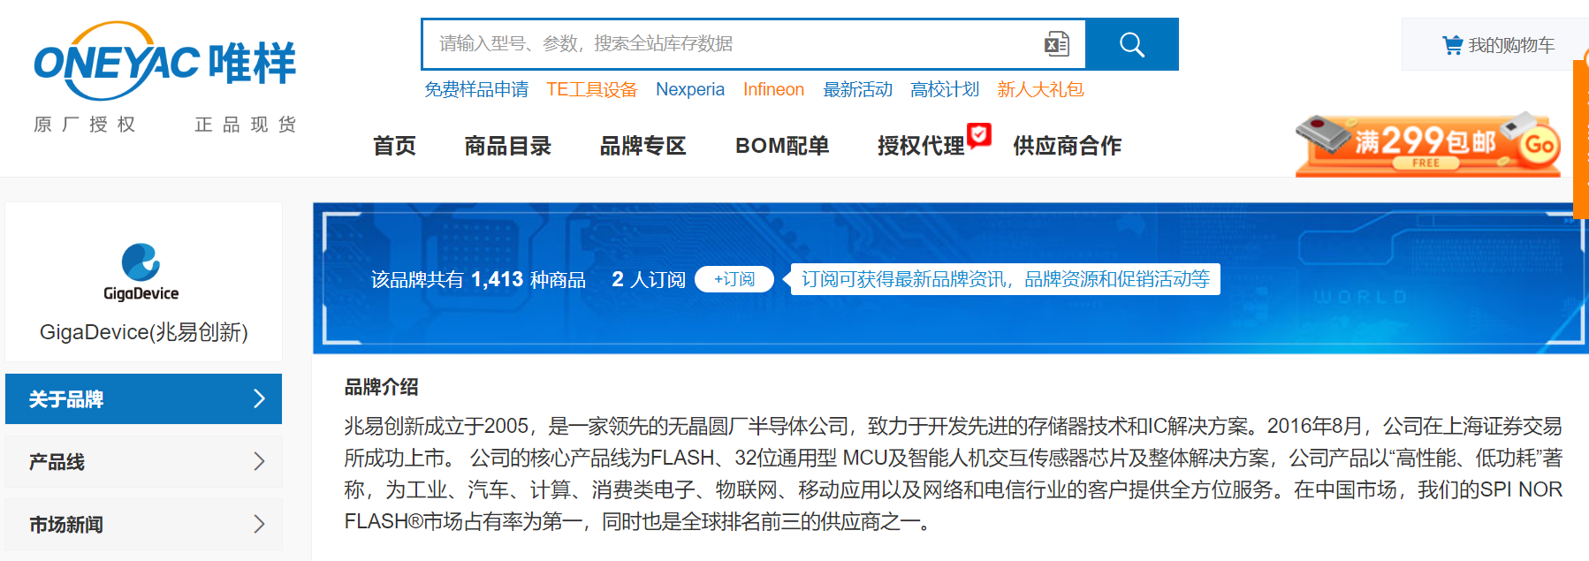Expand the 关于品牌 sidebar chevron
The image size is (1589, 561).
pyautogui.click(x=259, y=398)
